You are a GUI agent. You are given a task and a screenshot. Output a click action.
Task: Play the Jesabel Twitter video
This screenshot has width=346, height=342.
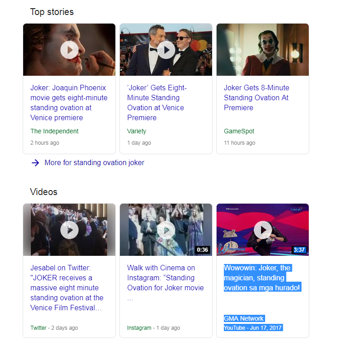69,230
